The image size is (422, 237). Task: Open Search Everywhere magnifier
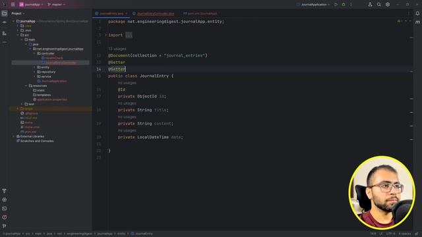tap(379, 5)
